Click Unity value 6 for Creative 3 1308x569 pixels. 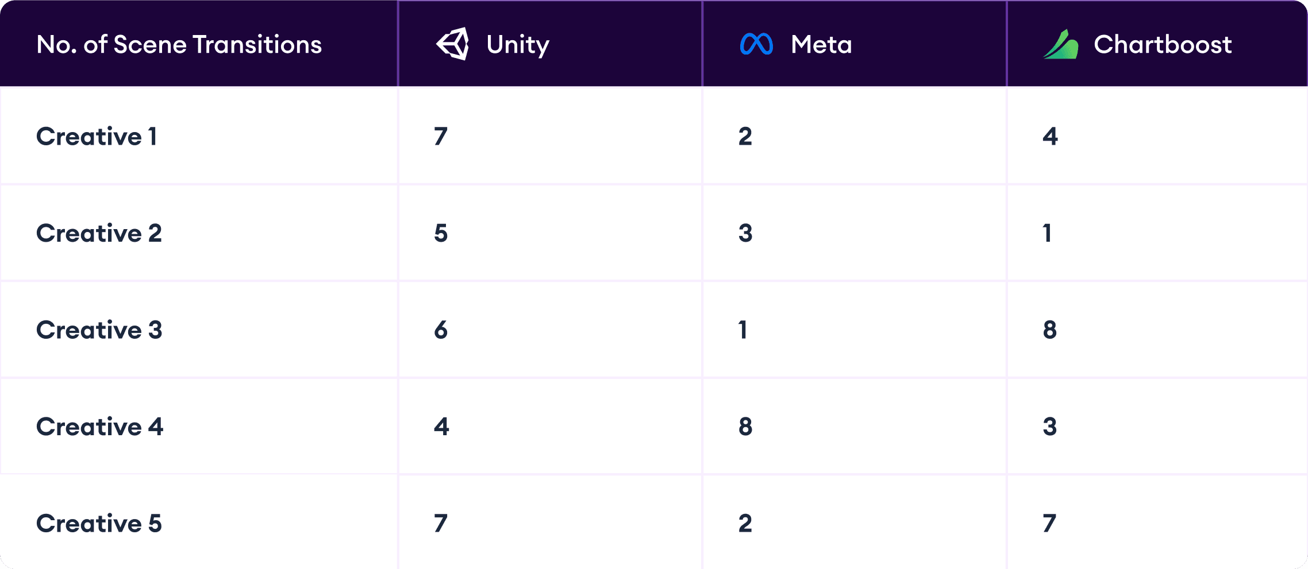pyautogui.click(x=441, y=330)
